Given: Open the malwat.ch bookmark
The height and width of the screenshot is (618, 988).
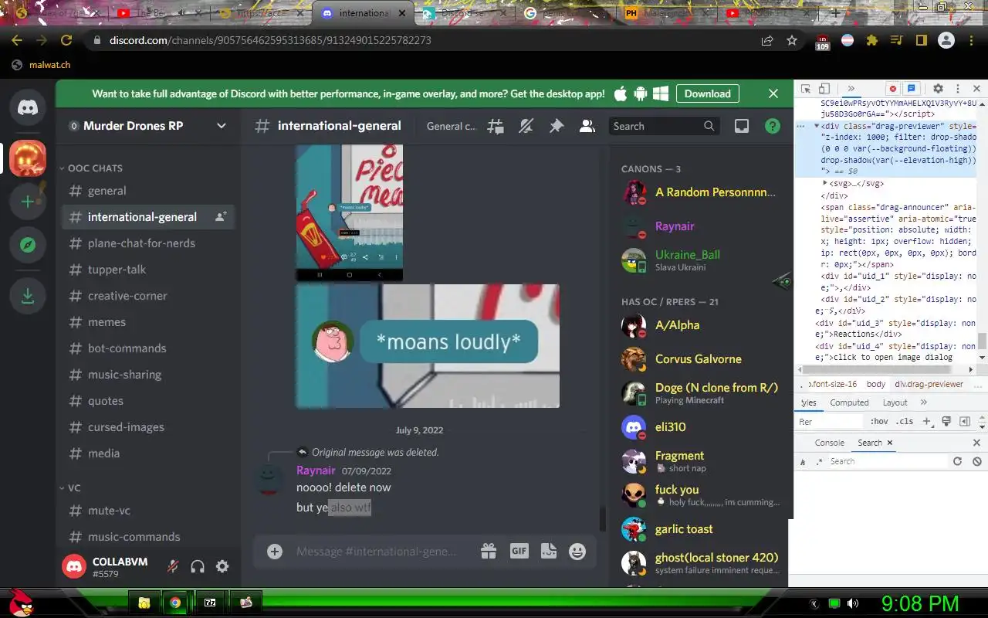Looking at the screenshot, I should point(43,65).
